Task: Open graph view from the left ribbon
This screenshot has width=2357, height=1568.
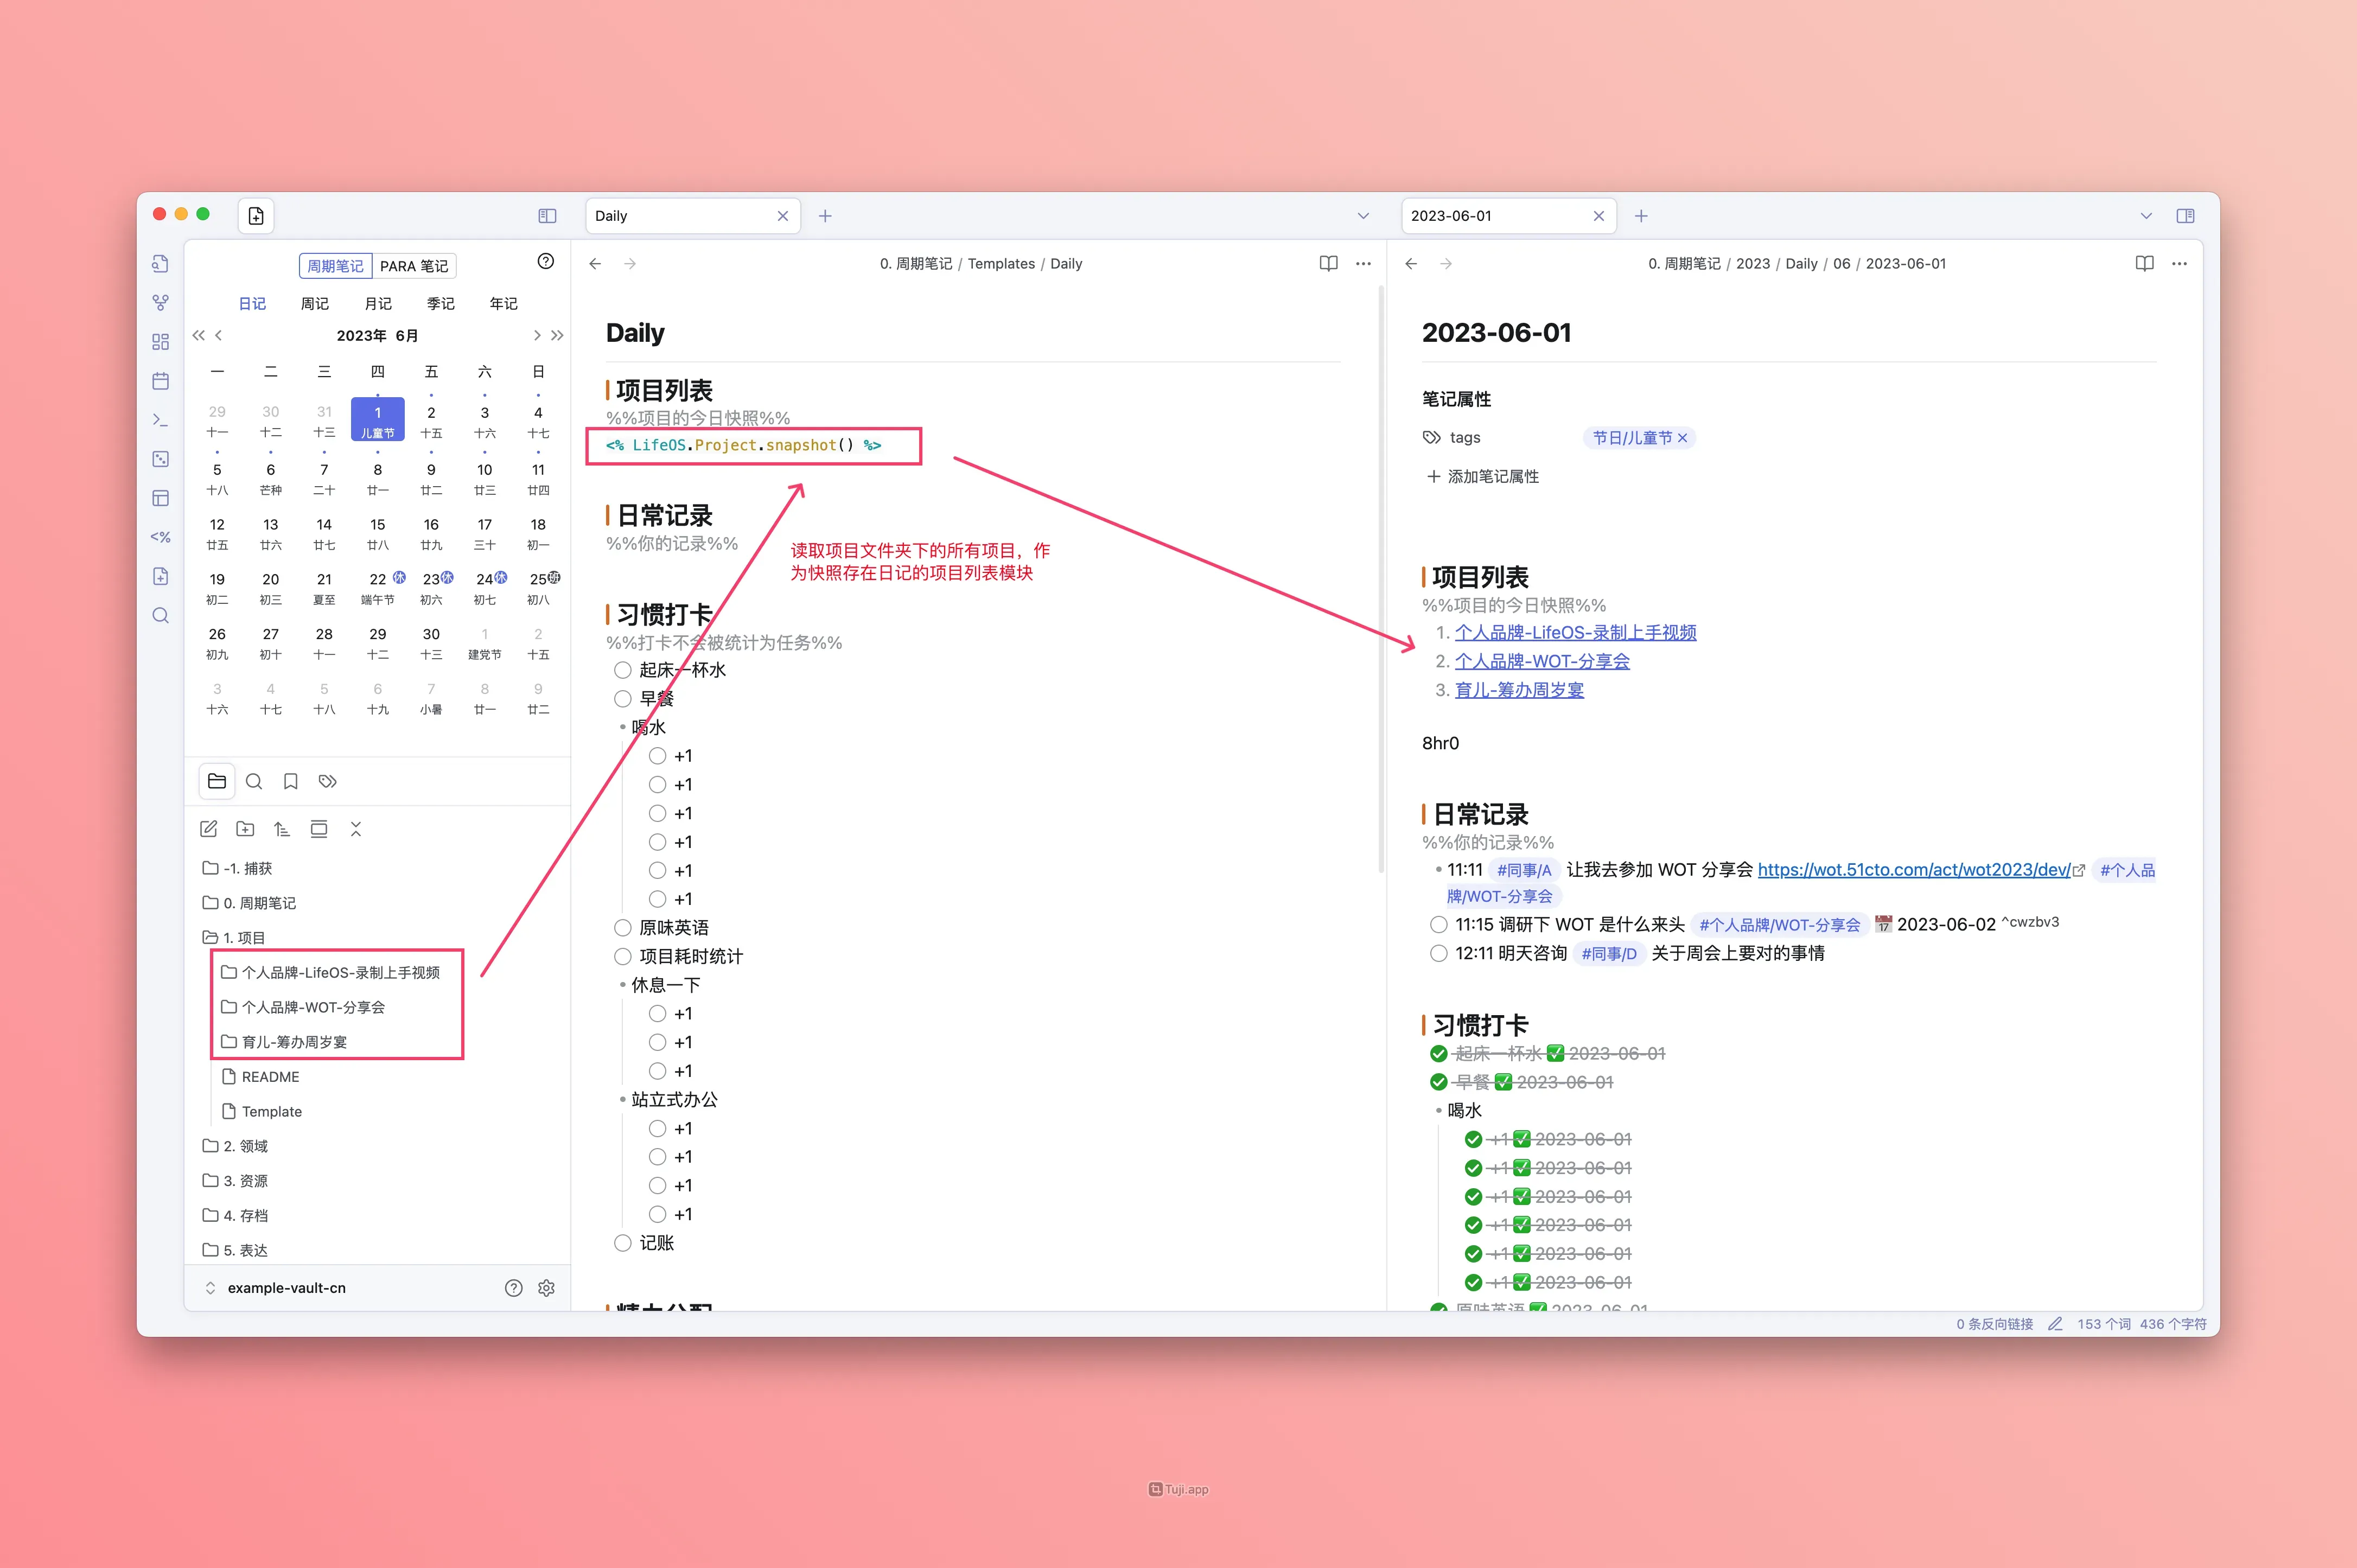Action: click(x=160, y=302)
